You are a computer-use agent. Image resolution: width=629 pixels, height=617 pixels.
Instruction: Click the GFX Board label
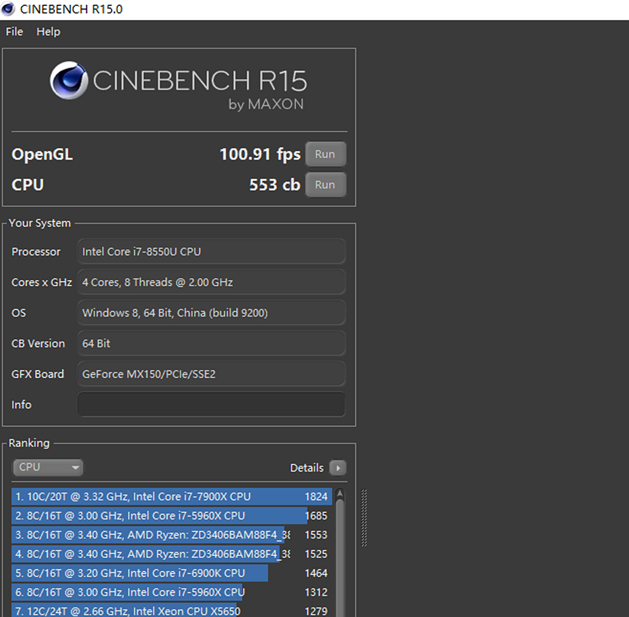[x=38, y=374]
